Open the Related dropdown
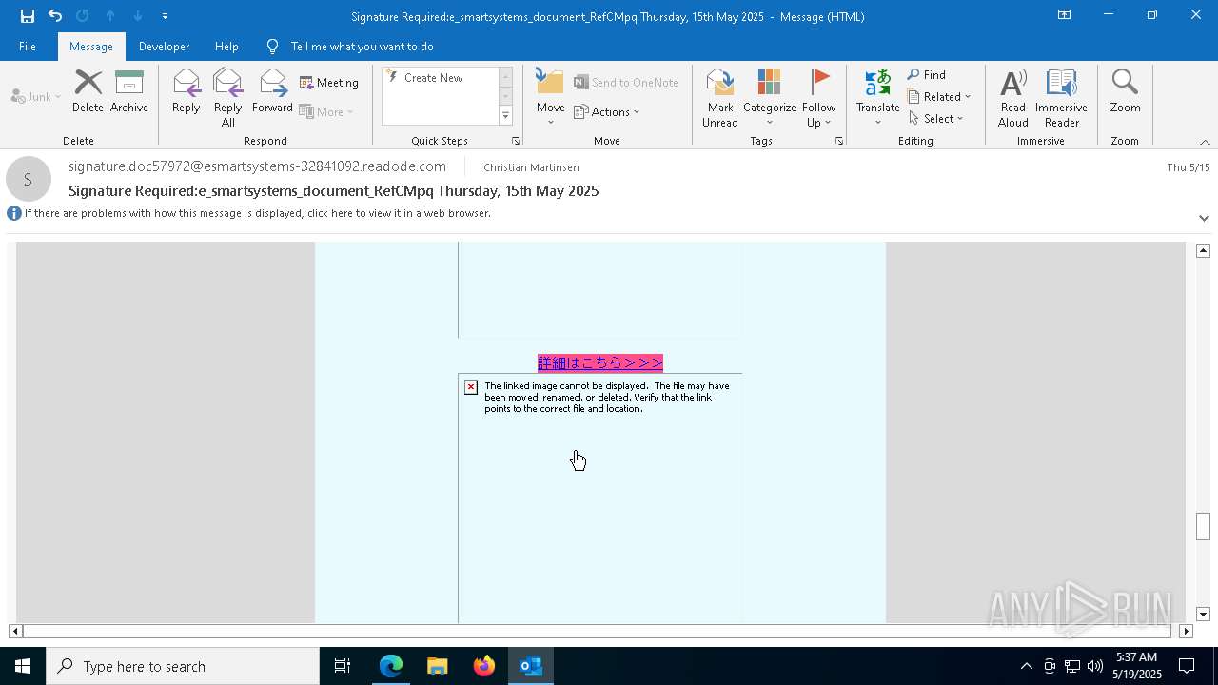The image size is (1218, 685). 939,96
